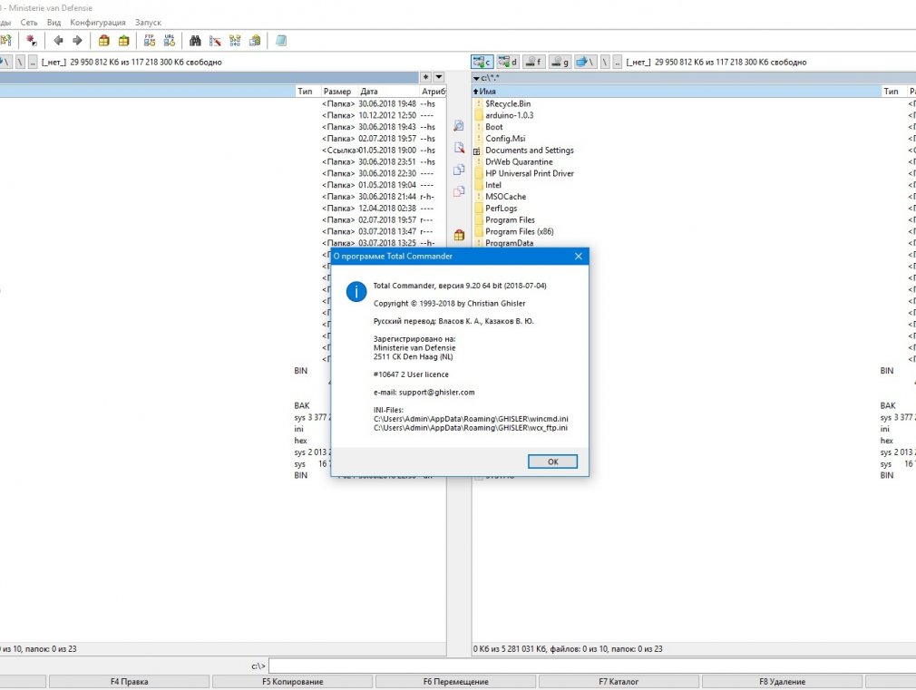Click the View file icon in middle bar
The height and width of the screenshot is (690, 916).
pyautogui.click(x=459, y=126)
